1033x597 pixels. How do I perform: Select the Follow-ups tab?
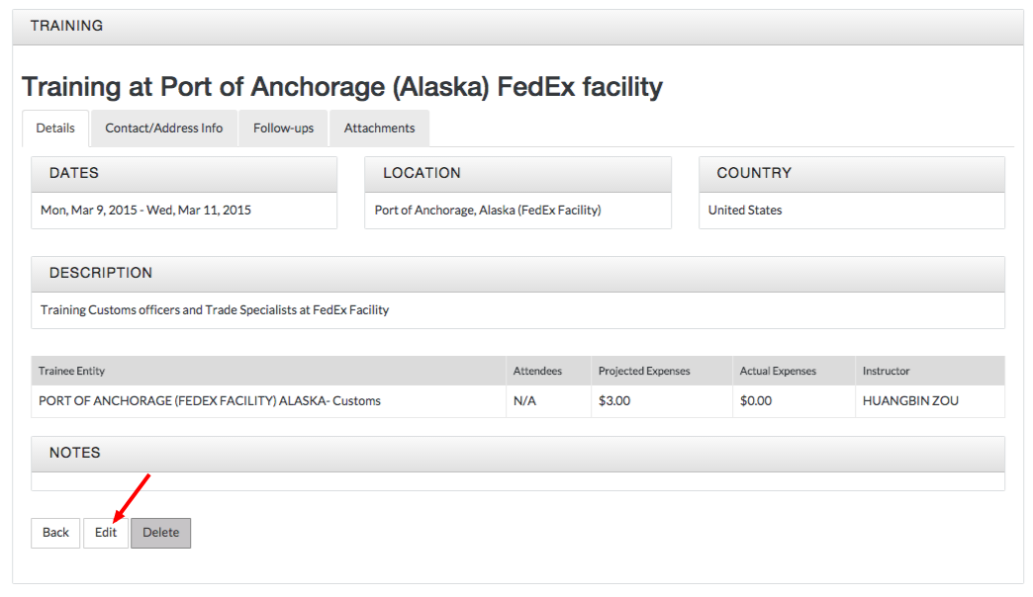click(x=283, y=128)
